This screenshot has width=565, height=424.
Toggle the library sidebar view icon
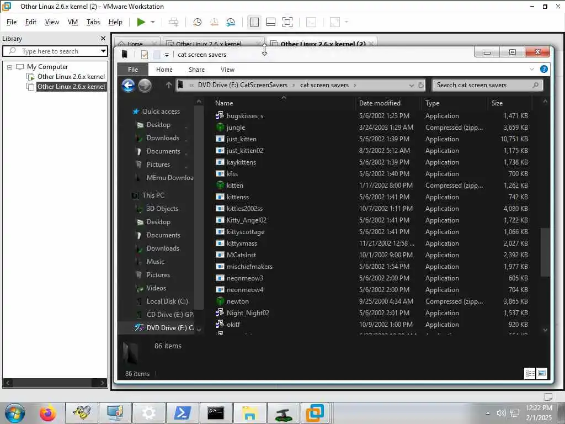tap(254, 22)
